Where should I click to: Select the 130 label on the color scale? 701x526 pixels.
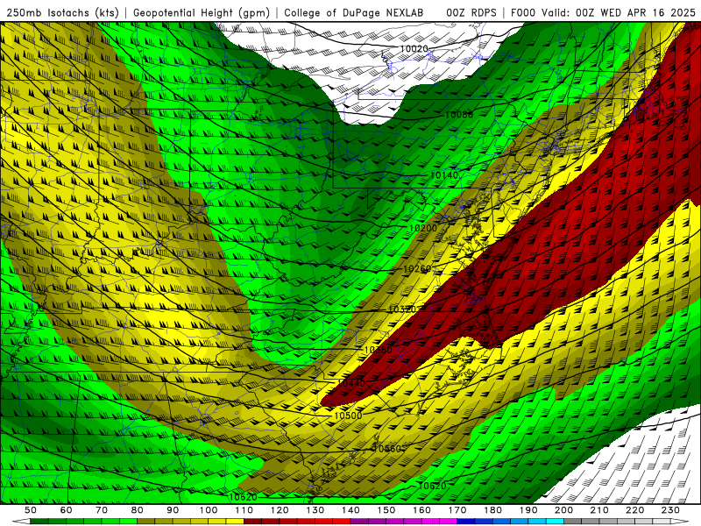pyautogui.click(x=315, y=510)
